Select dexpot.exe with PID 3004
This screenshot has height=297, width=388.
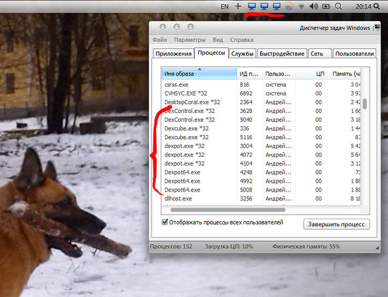pos(261,146)
